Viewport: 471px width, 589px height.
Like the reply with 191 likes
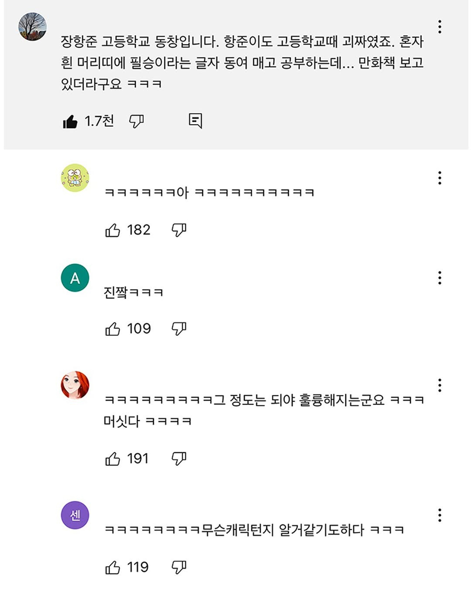[113, 458]
